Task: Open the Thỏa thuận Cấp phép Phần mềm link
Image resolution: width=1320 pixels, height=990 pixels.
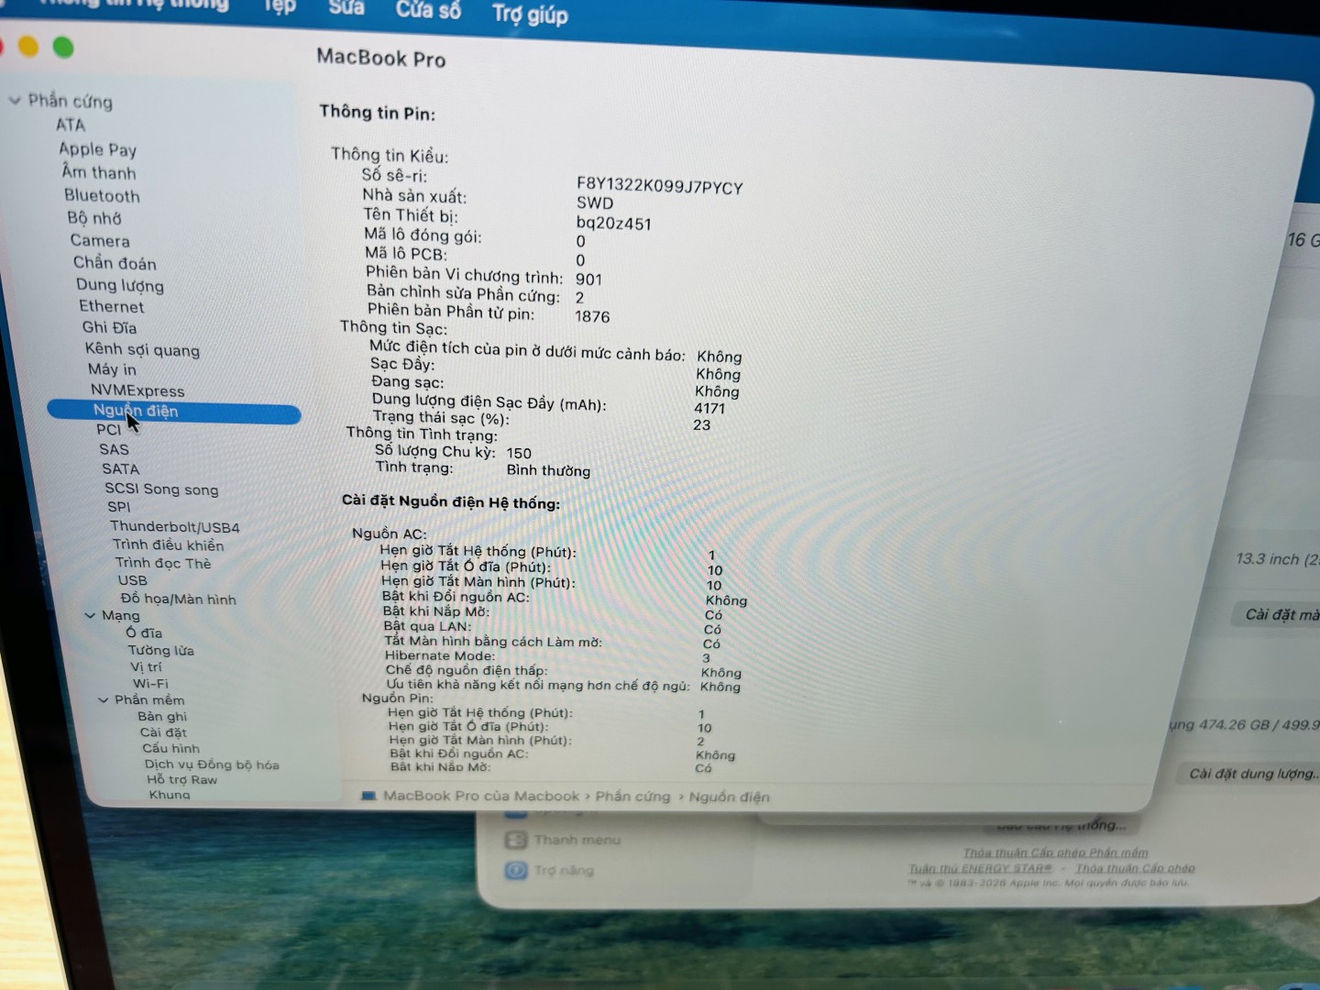Action: pyautogui.click(x=1055, y=852)
